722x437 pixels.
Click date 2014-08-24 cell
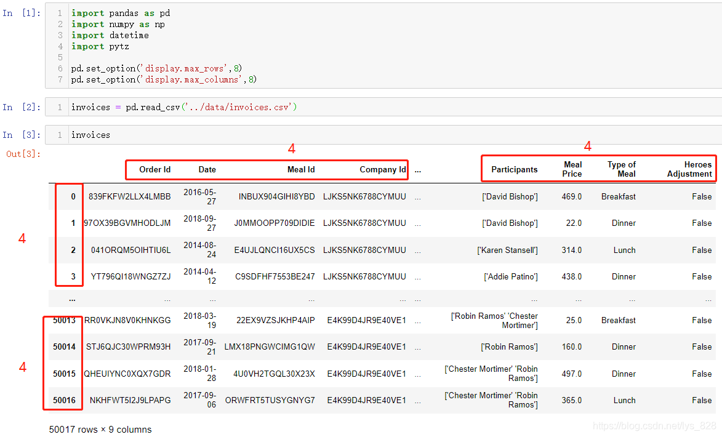point(200,250)
